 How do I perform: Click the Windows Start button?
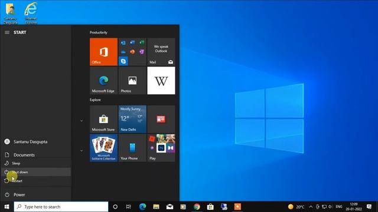tap(6, 207)
